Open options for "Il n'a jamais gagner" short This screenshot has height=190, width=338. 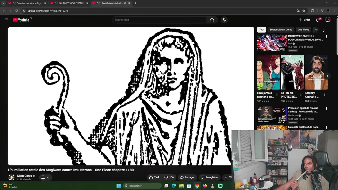(277, 94)
